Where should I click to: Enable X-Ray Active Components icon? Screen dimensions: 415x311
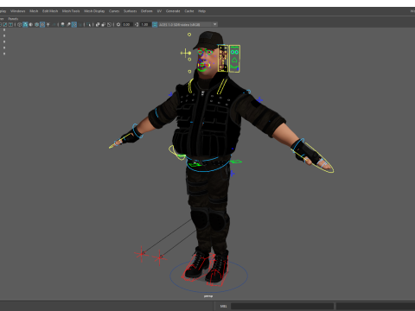104,24
